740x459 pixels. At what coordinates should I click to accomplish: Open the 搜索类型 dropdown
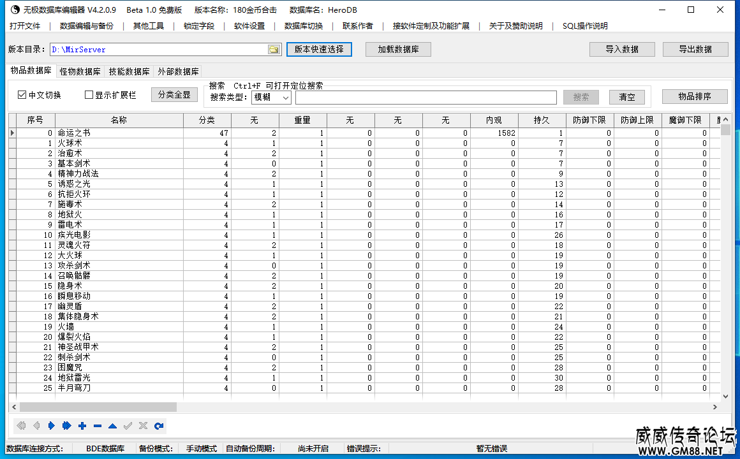(x=271, y=97)
